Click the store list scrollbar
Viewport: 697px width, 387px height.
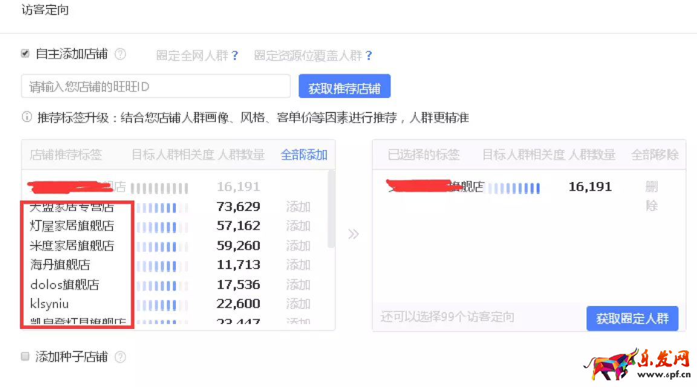click(331, 209)
